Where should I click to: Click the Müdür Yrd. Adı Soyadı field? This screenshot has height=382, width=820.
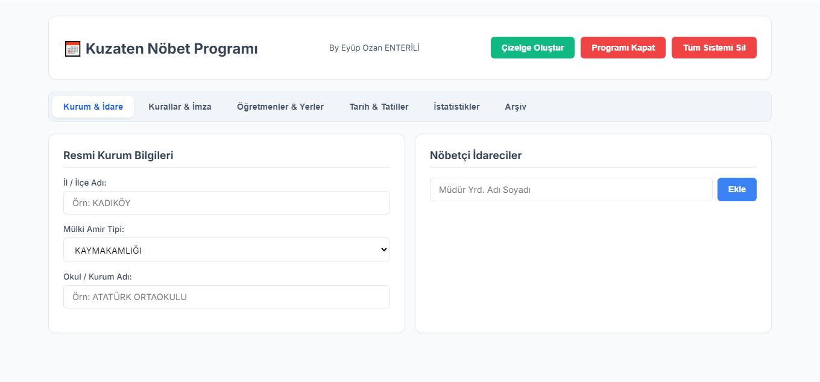point(571,189)
